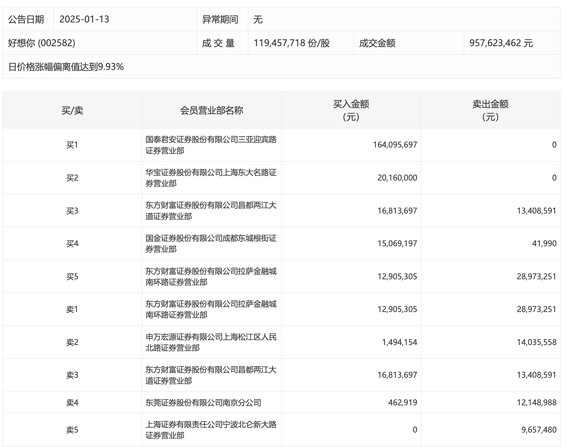Click 13,408,591 in the 买3 row
This screenshot has height=447, width=566.
coord(536,211)
